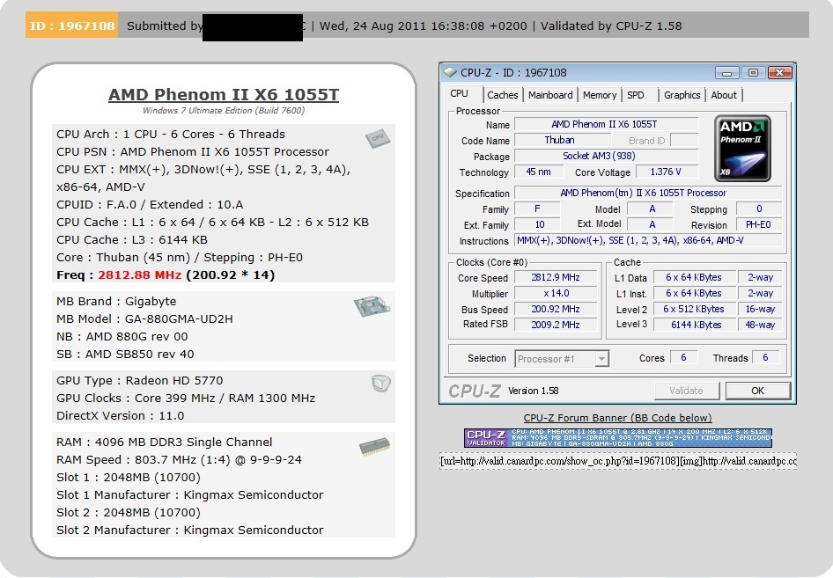Click the Bus Speed value 200.92 MHz

tap(556, 309)
